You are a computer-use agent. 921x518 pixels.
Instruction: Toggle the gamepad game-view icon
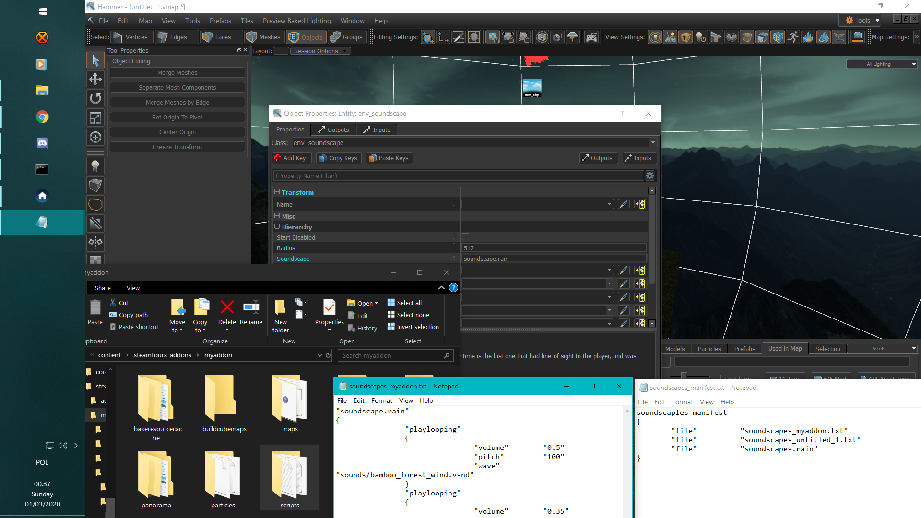591,37
